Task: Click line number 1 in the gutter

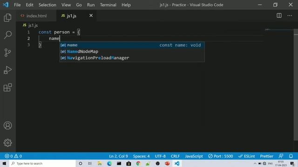Action: (x=28, y=32)
